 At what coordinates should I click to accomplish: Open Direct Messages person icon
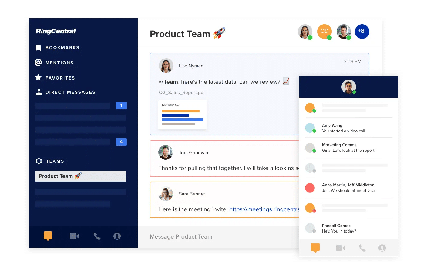(x=39, y=92)
